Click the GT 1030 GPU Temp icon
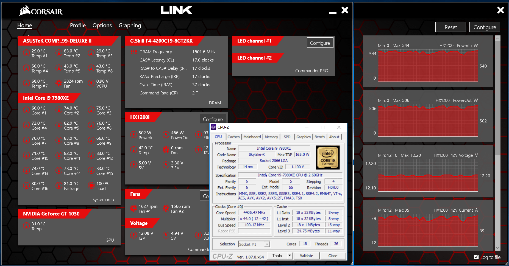Screen dimensions: 509x266 [26, 226]
